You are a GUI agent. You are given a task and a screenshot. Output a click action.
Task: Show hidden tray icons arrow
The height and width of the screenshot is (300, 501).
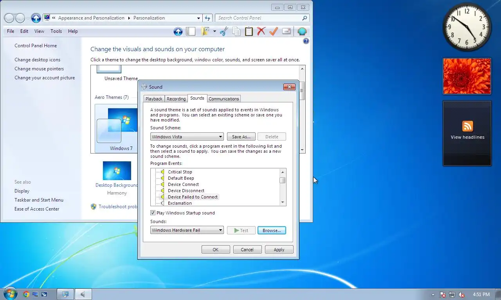point(433,295)
